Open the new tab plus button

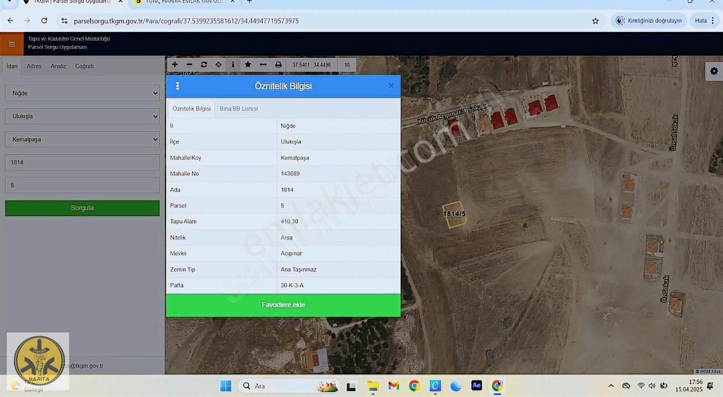249,2
